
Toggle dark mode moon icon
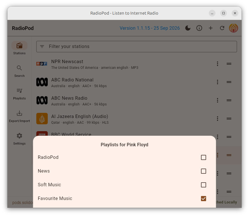[x=188, y=28]
